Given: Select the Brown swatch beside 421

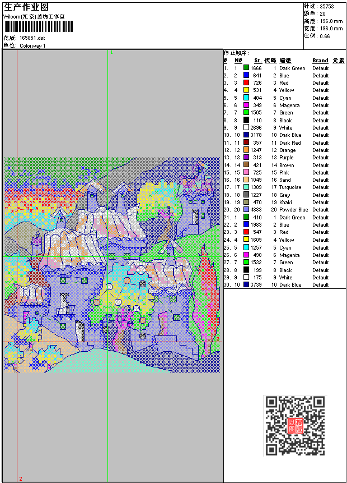Looking at the screenshot, I should 246,165.
